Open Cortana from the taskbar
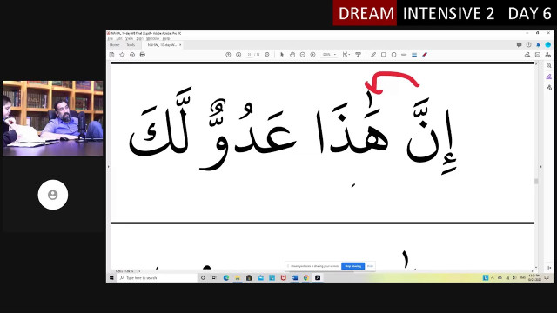The height and width of the screenshot is (313, 557). click(x=203, y=278)
